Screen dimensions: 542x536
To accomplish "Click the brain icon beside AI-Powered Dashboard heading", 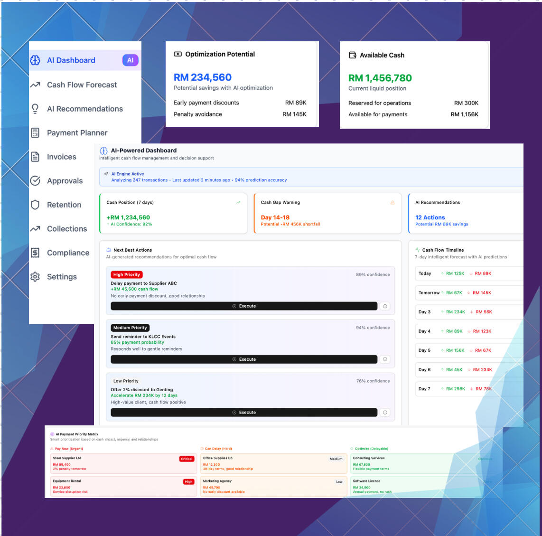I will click(103, 150).
